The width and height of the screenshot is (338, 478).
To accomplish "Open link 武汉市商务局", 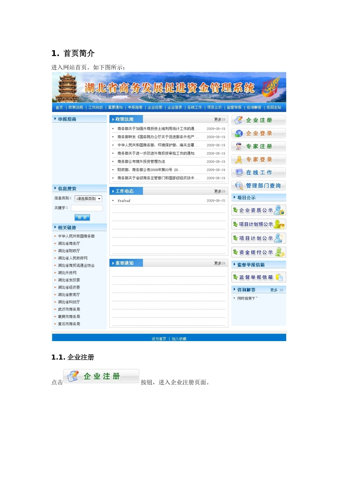I will pyautogui.click(x=69, y=309).
